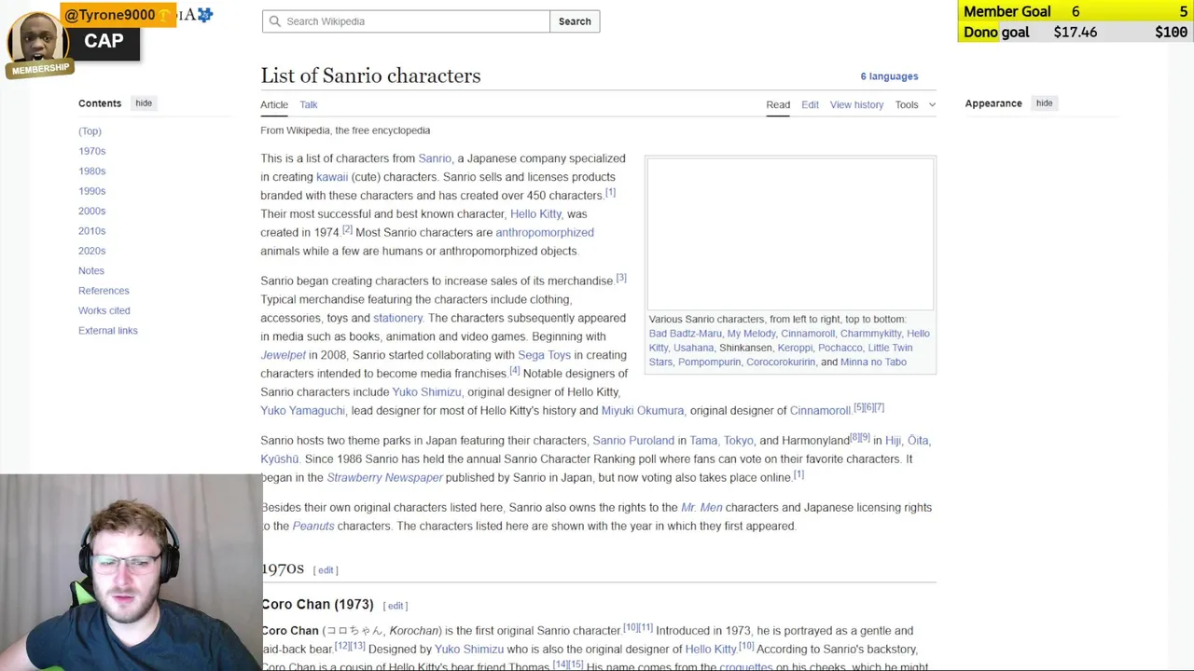This screenshot has height=671, width=1194.
Task: Open the stationery link
Action: (x=397, y=318)
